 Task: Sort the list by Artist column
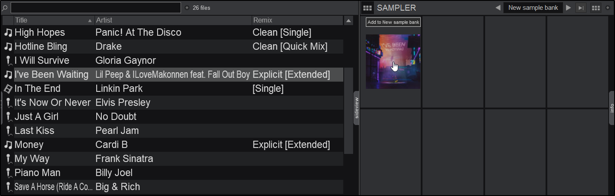pos(173,20)
